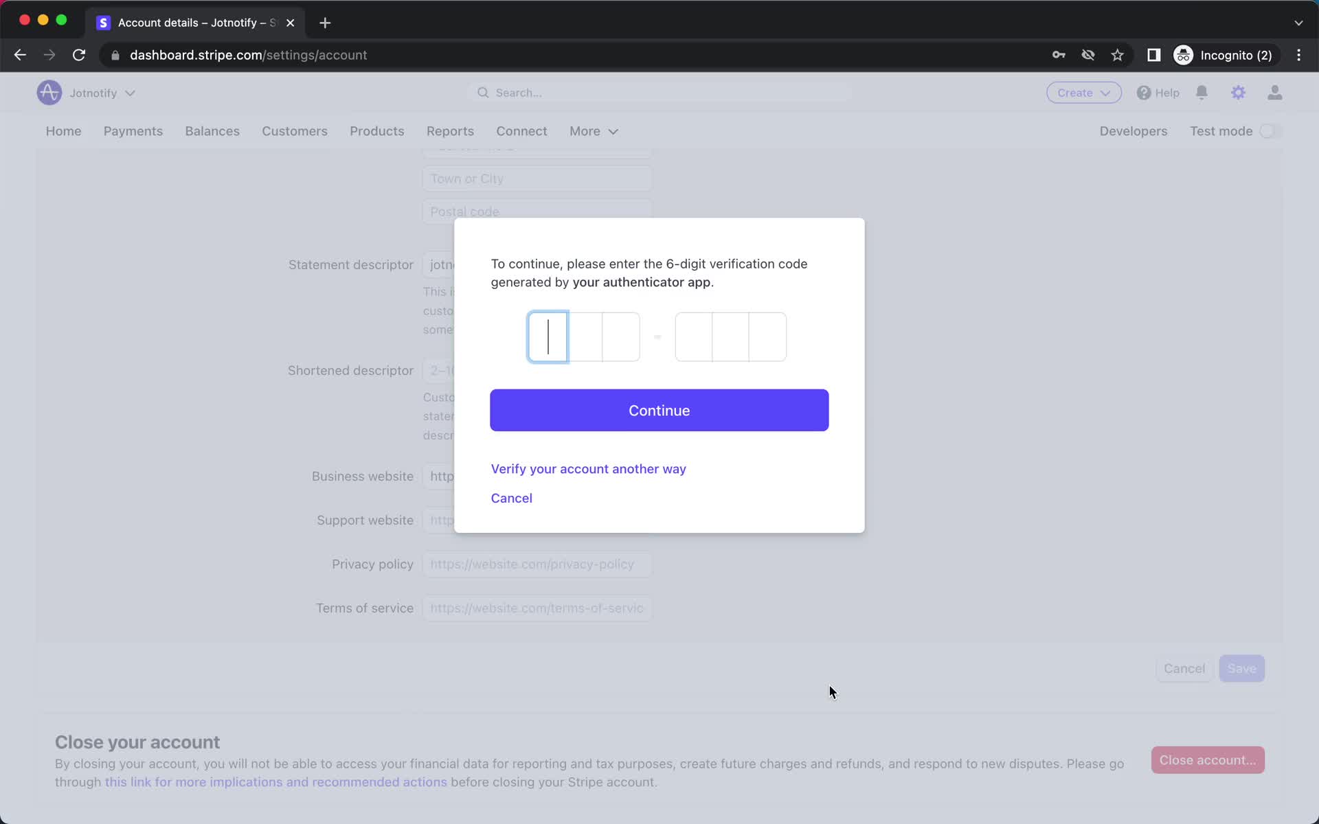
Task: Expand the More navigation dropdown
Action: coord(594,131)
